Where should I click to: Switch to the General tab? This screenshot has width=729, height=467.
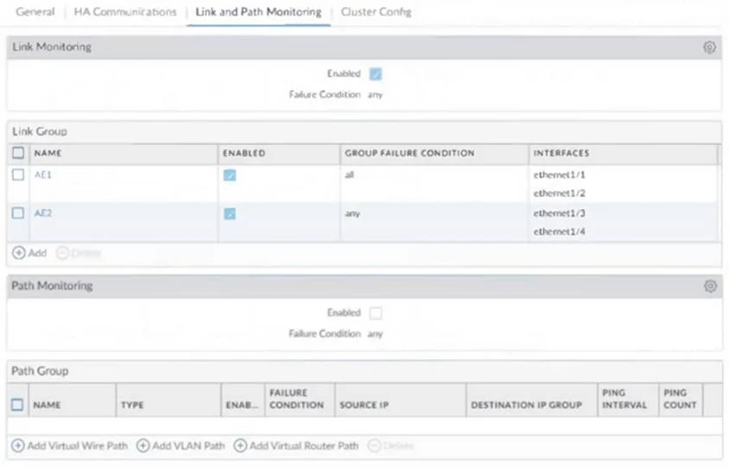[35, 11]
